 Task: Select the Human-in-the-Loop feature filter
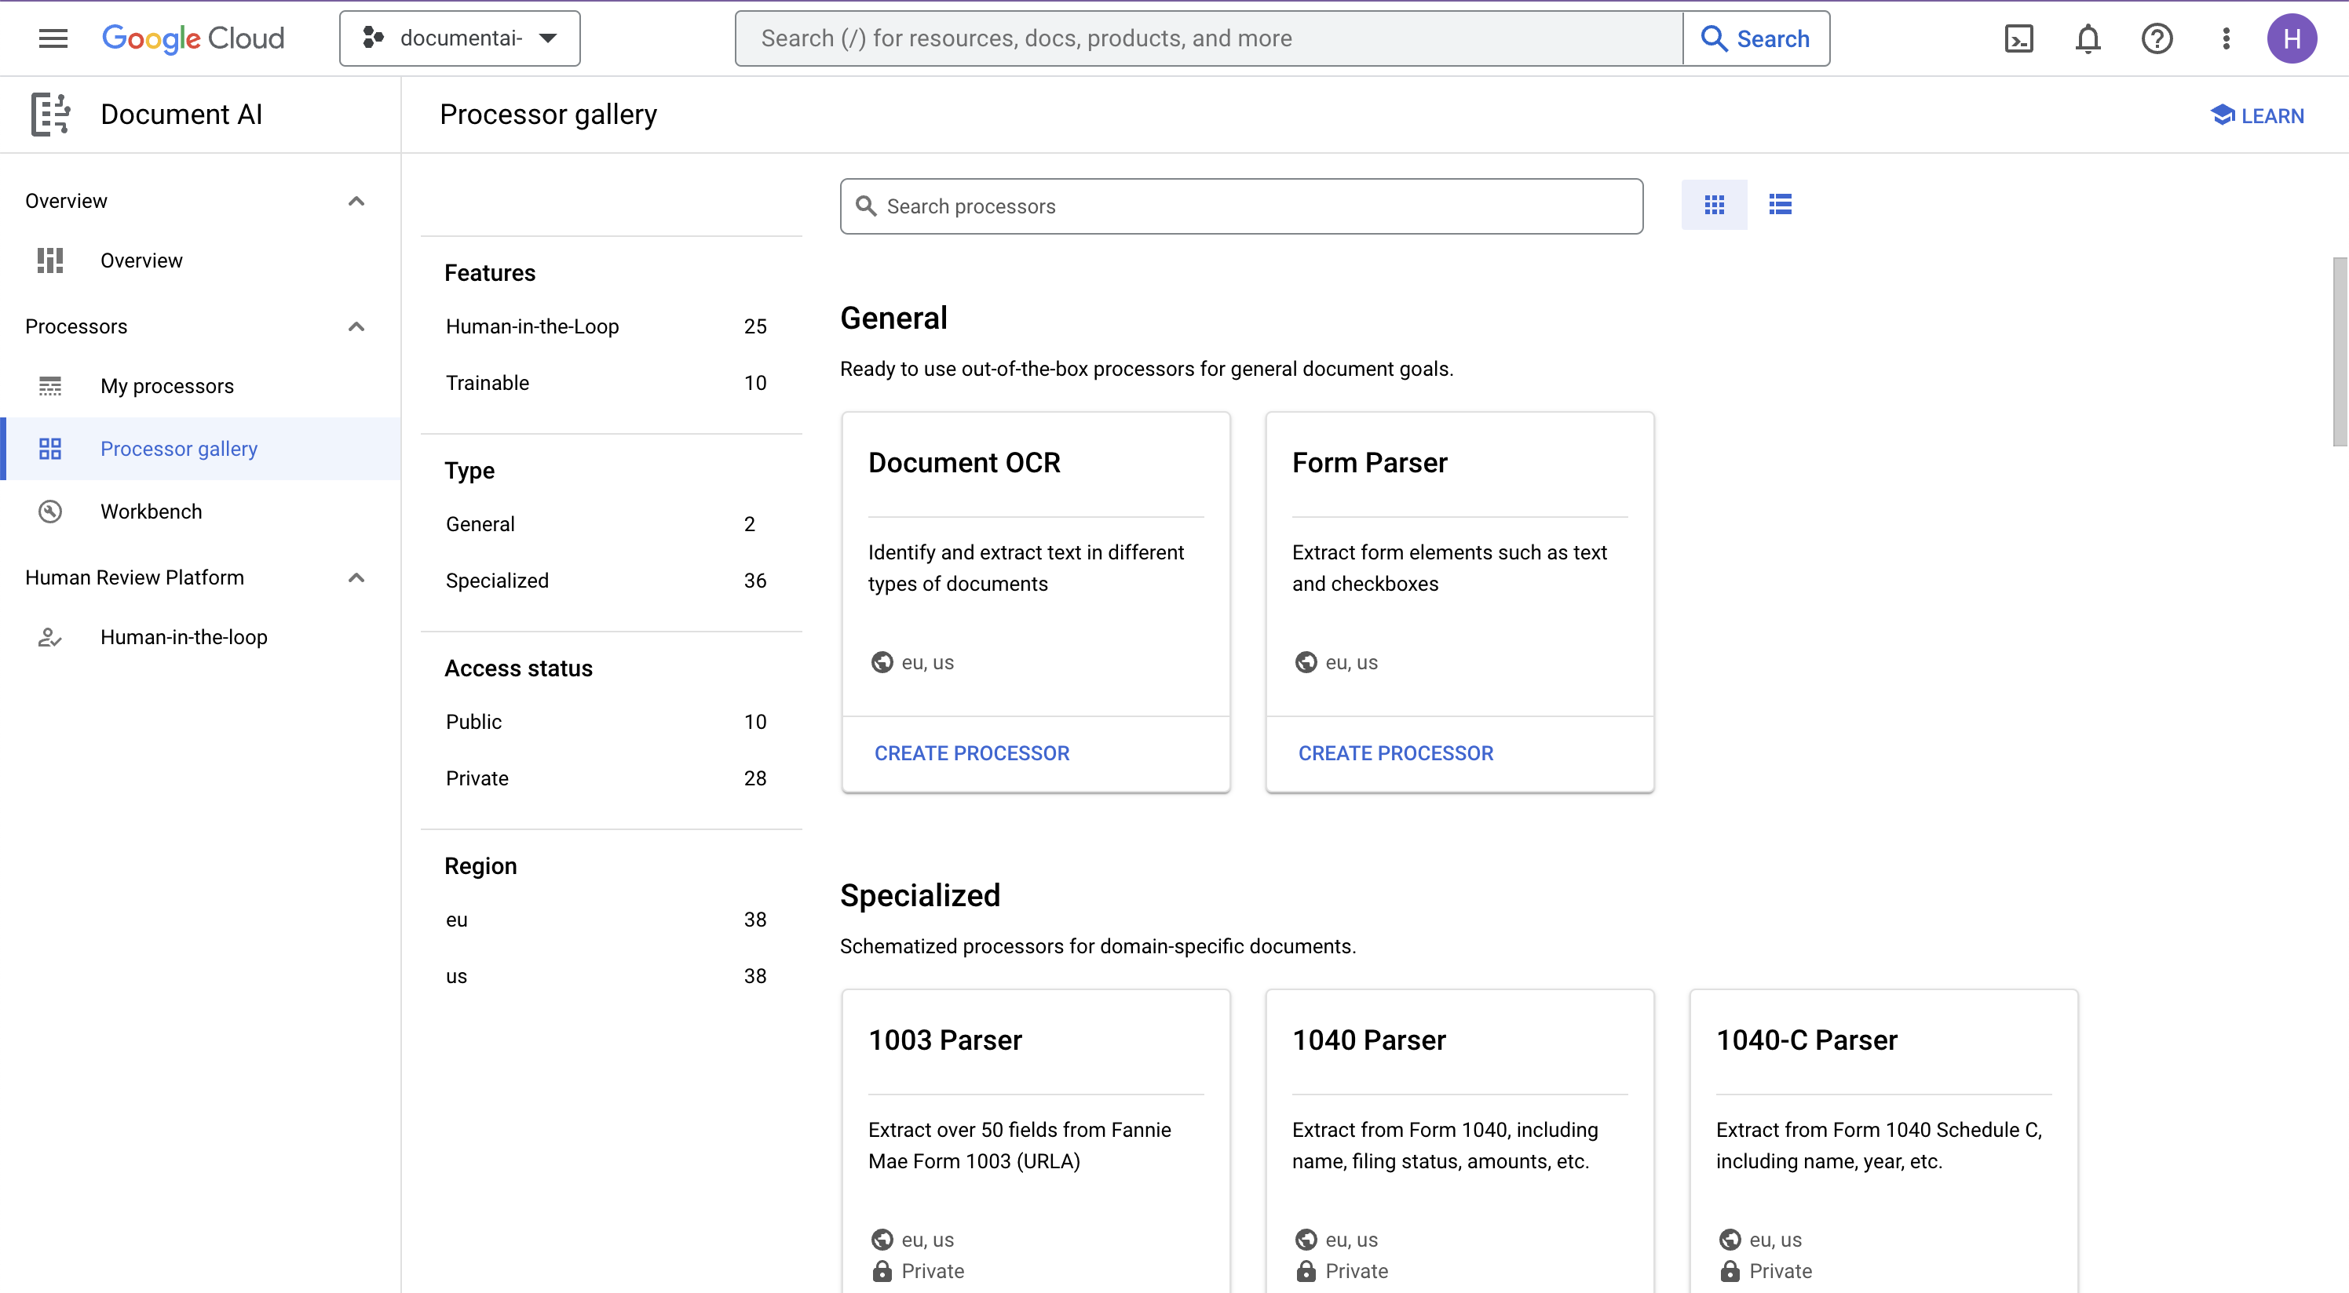[532, 326]
